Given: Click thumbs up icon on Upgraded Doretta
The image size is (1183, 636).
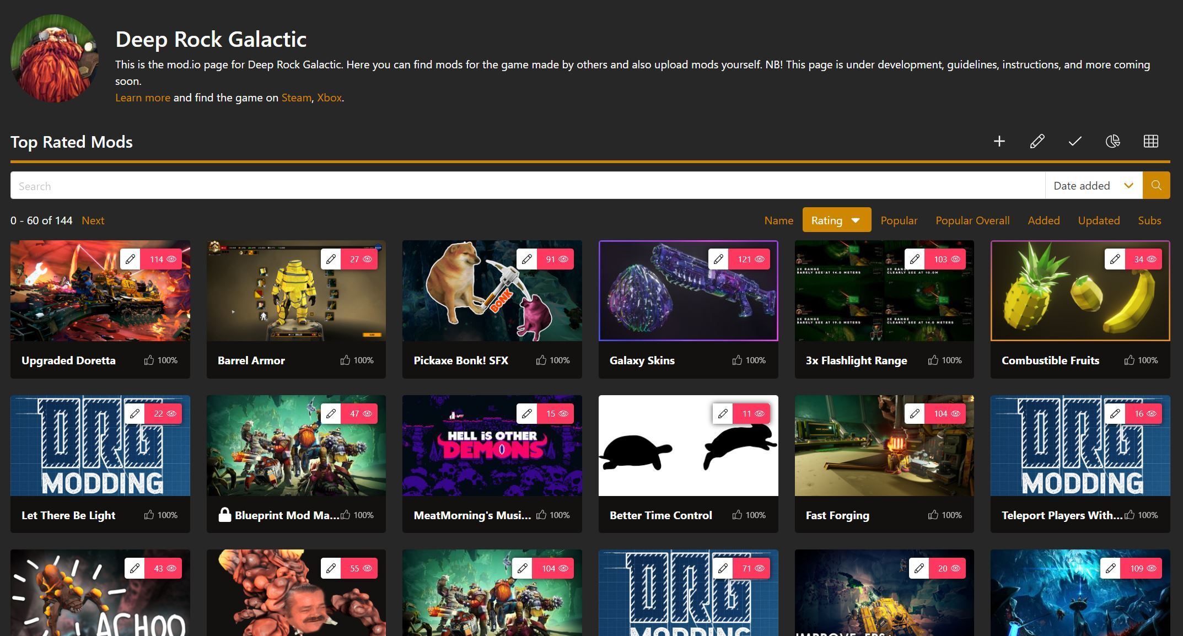Looking at the screenshot, I should click(x=149, y=360).
